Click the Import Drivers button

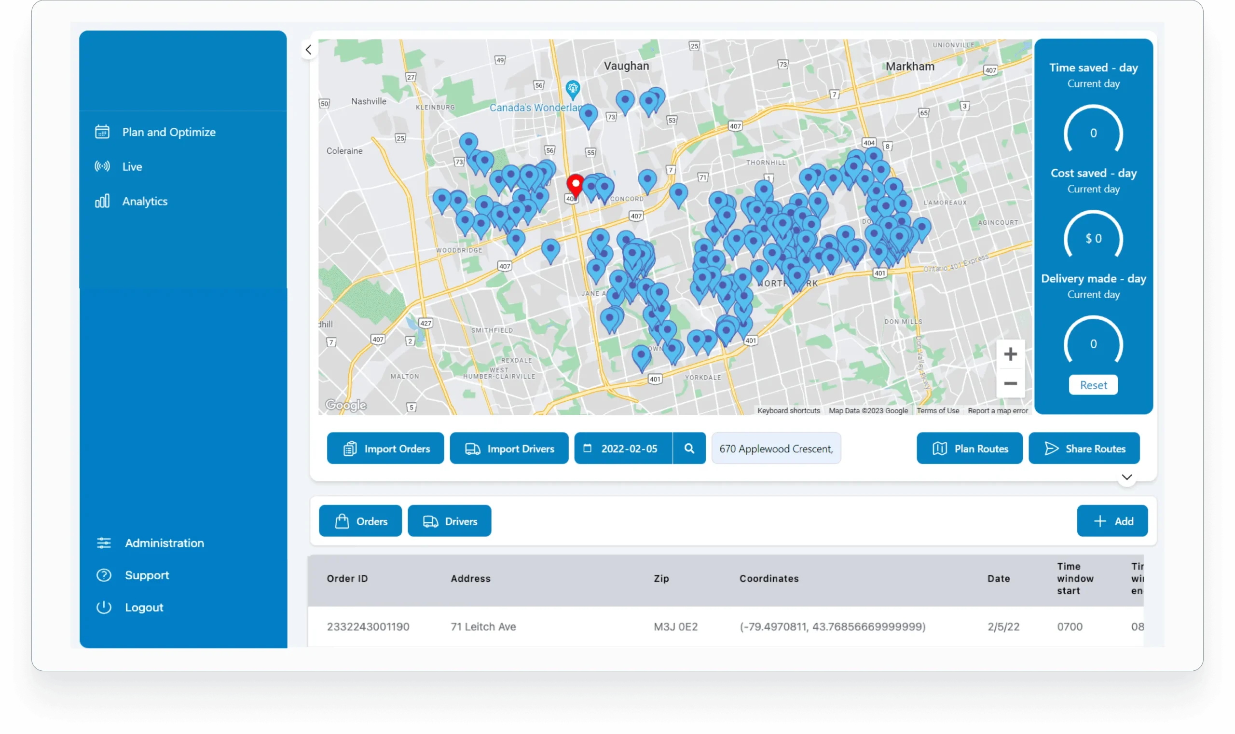pyautogui.click(x=509, y=448)
